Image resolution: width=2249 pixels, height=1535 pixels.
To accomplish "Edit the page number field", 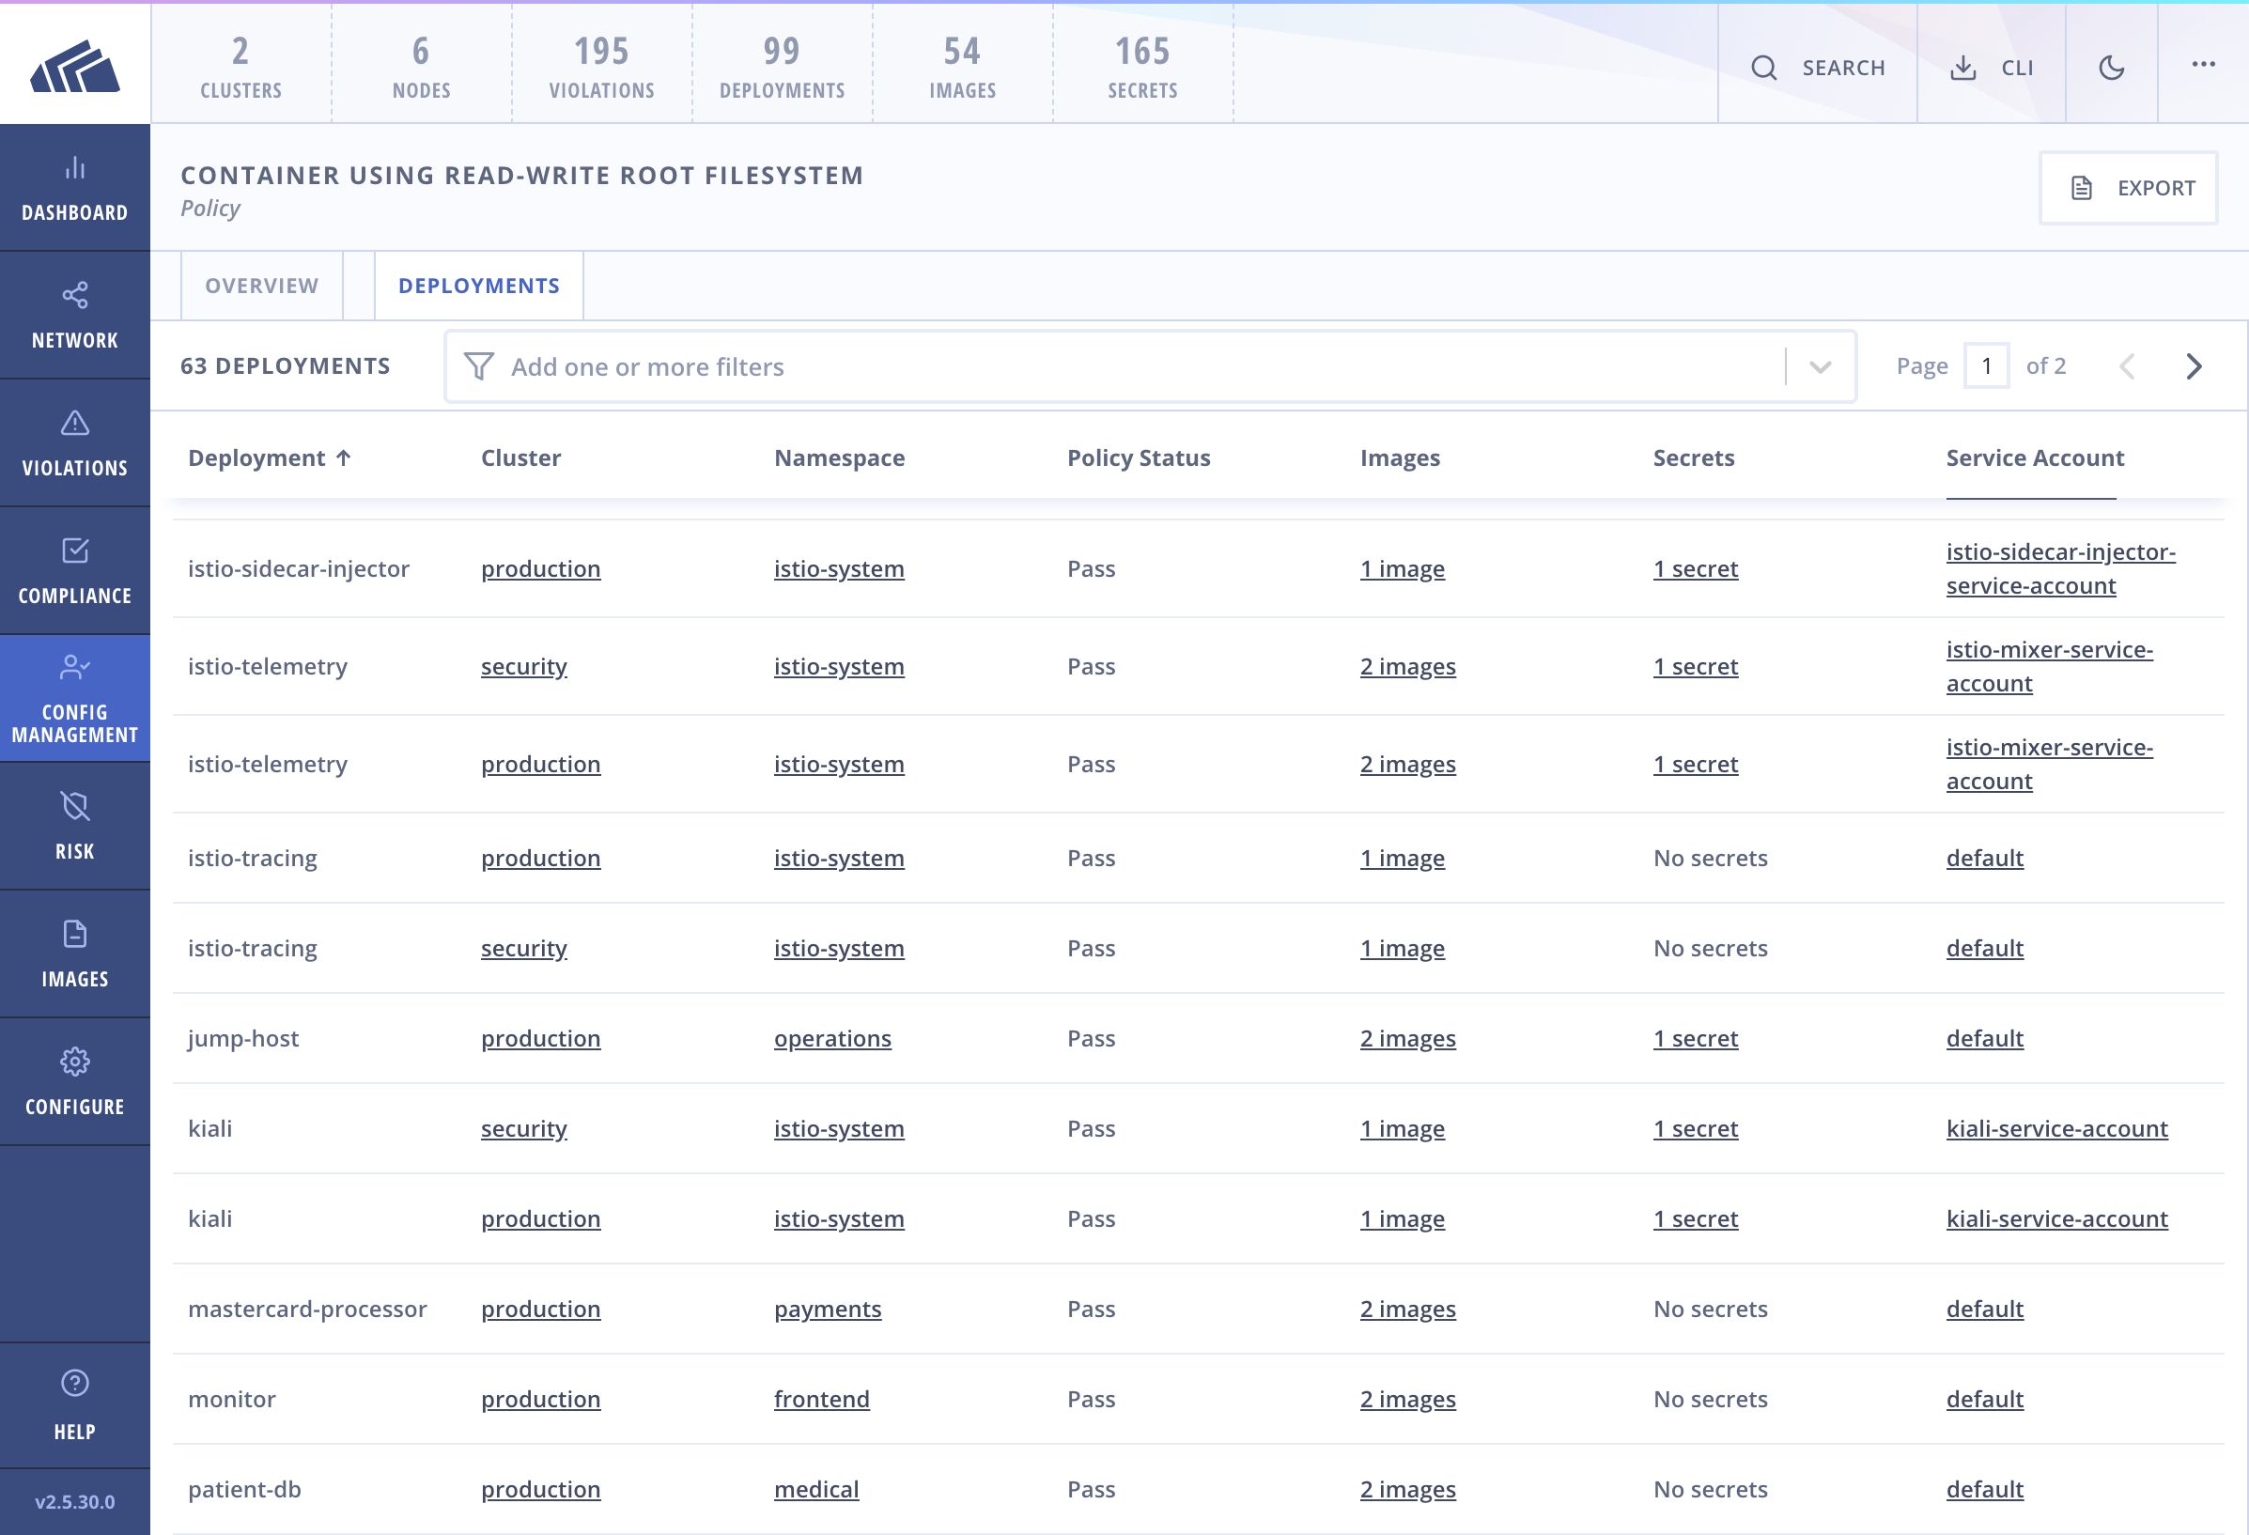I will [1986, 365].
